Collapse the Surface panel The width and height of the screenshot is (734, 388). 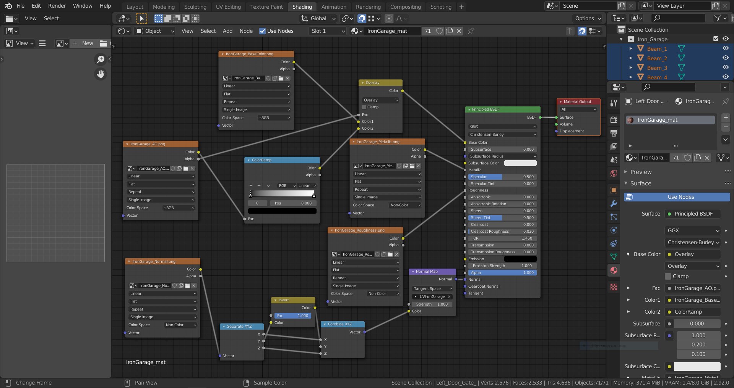coord(641,184)
